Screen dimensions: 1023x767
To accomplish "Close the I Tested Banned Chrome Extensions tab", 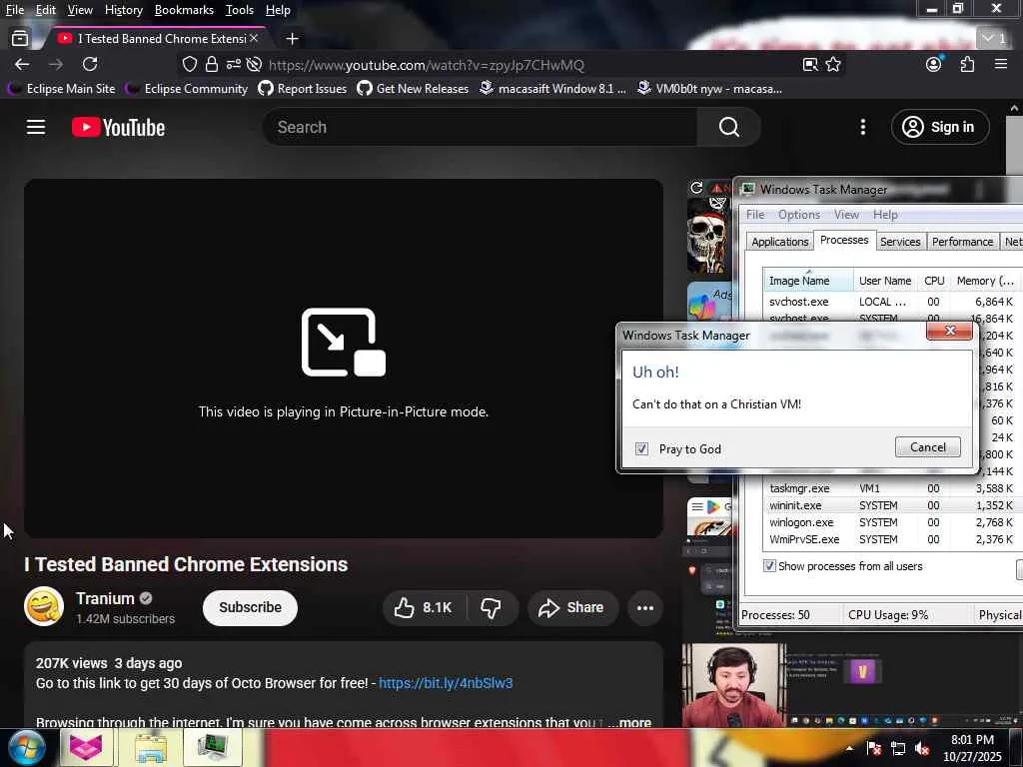I will point(254,39).
